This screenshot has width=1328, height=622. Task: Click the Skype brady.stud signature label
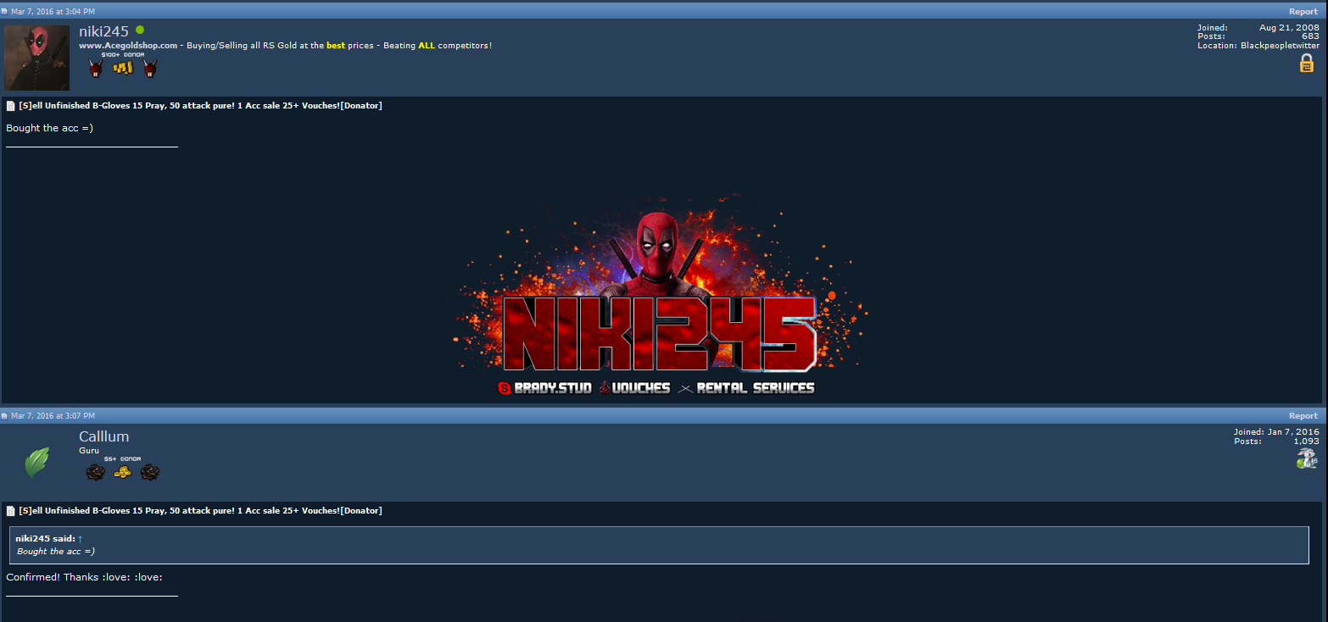coord(544,388)
